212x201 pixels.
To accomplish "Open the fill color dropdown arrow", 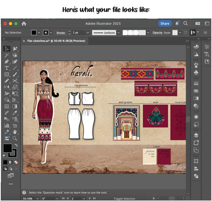I will (x=39, y=32).
